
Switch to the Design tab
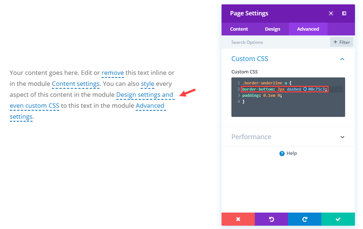272,29
